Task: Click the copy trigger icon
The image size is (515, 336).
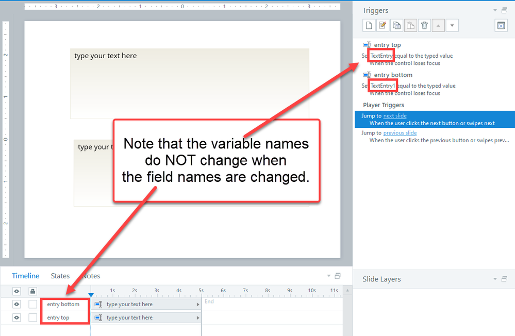Action: click(x=396, y=25)
